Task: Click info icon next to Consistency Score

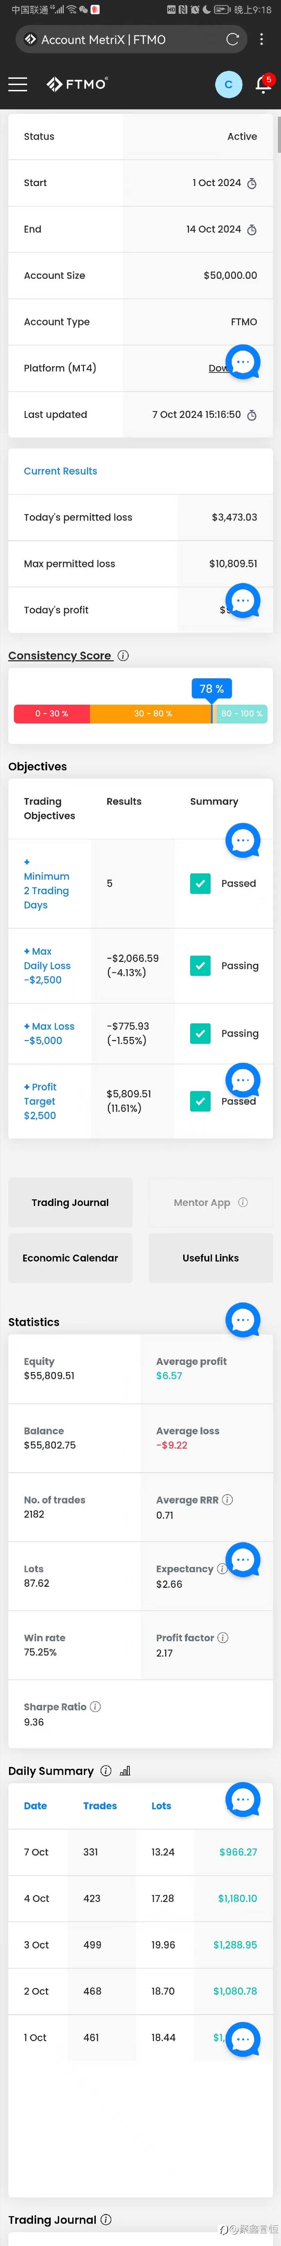Action: [123, 656]
